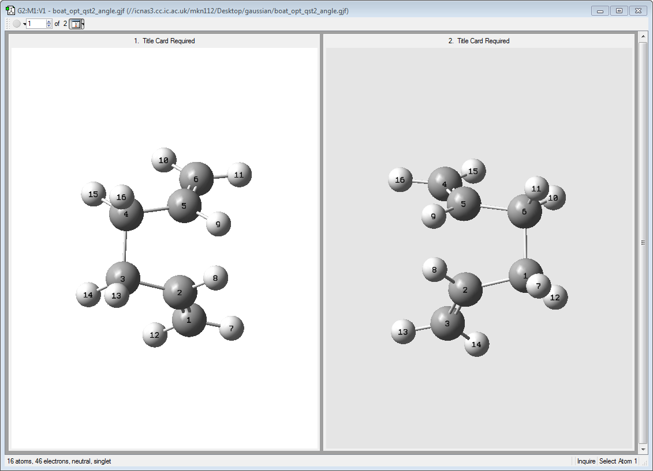Click the frame number field showing 1
This screenshot has height=471, width=653.
pyautogui.click(x=36, y=24)
